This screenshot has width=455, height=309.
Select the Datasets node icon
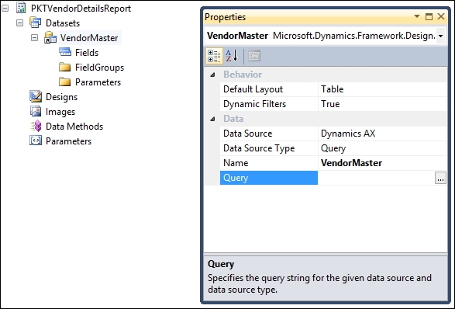point(36,23)
